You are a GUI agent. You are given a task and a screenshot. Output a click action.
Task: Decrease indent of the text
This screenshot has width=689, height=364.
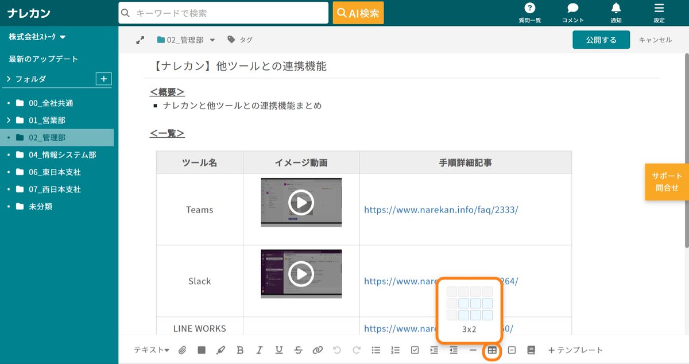pos(454,350)
